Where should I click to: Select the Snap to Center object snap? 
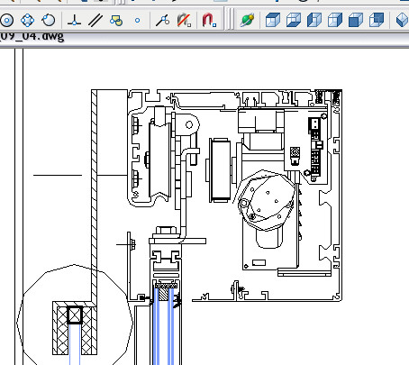[7, 21]
